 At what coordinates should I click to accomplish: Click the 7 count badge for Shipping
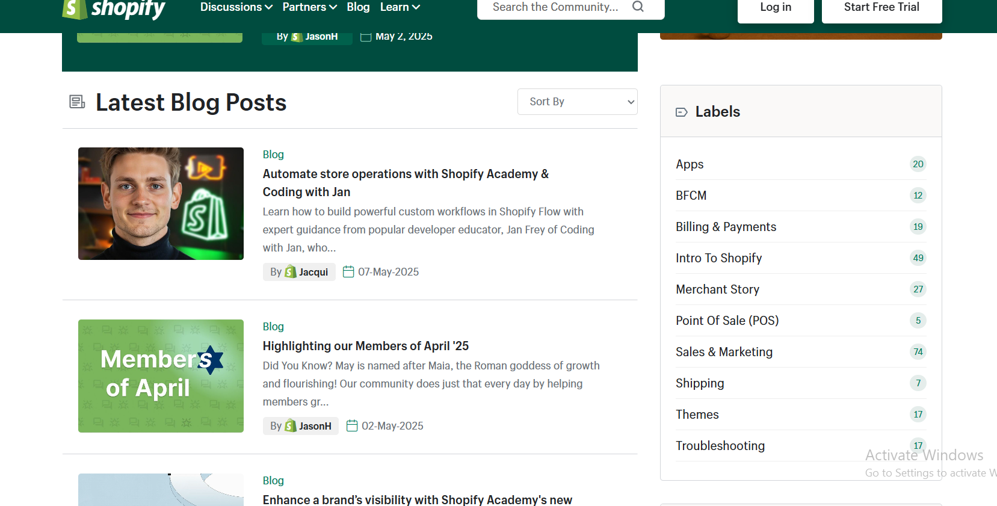coord(918,383)
